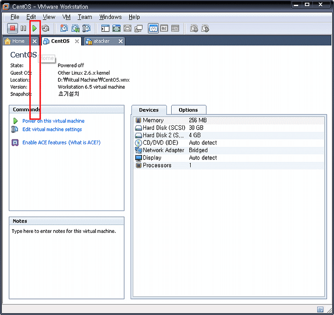Click the status bar icon at bottom right

(320, 309)
